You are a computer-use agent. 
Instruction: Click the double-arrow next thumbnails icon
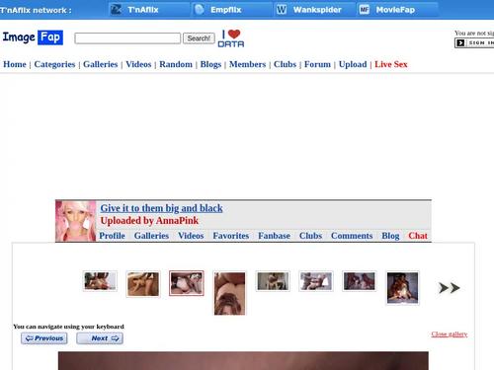(449, 288)
